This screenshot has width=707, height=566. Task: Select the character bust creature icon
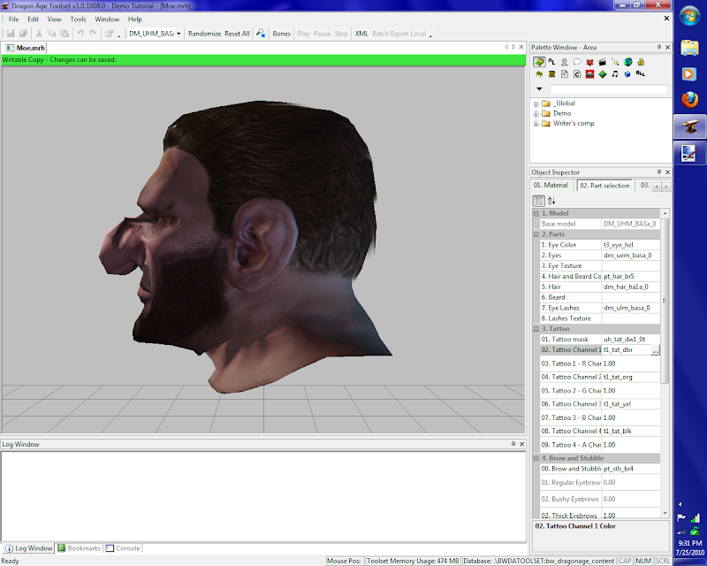click(x=564, y=62)
